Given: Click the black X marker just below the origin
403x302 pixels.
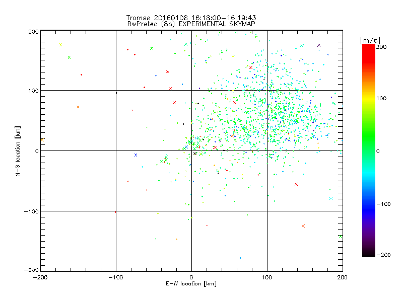Looking at the screenshot, I should pyautogui.click(x=195, y=154).
